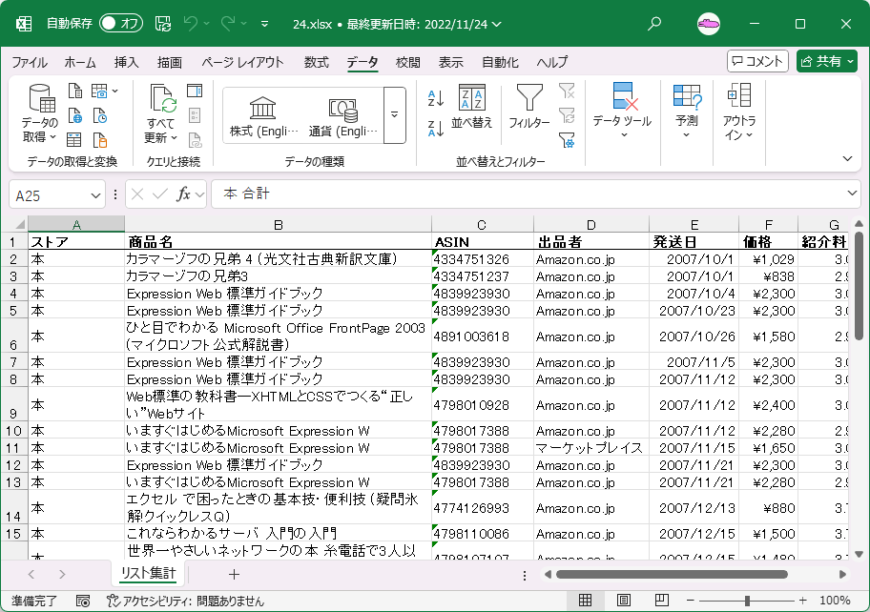Switch to the Review (校閲) tab
Screen dimensions: 870x612
pos(408,62)
